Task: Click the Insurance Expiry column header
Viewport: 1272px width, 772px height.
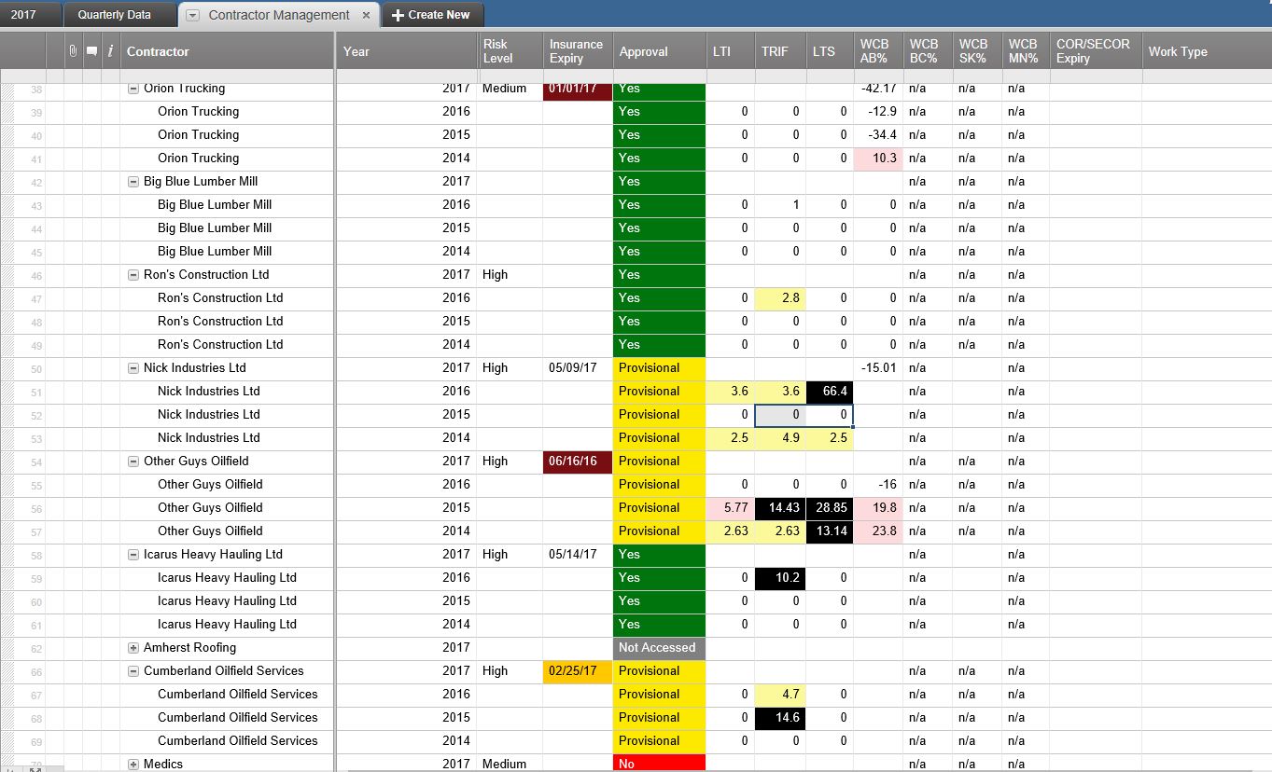Action: coord(576,51)
